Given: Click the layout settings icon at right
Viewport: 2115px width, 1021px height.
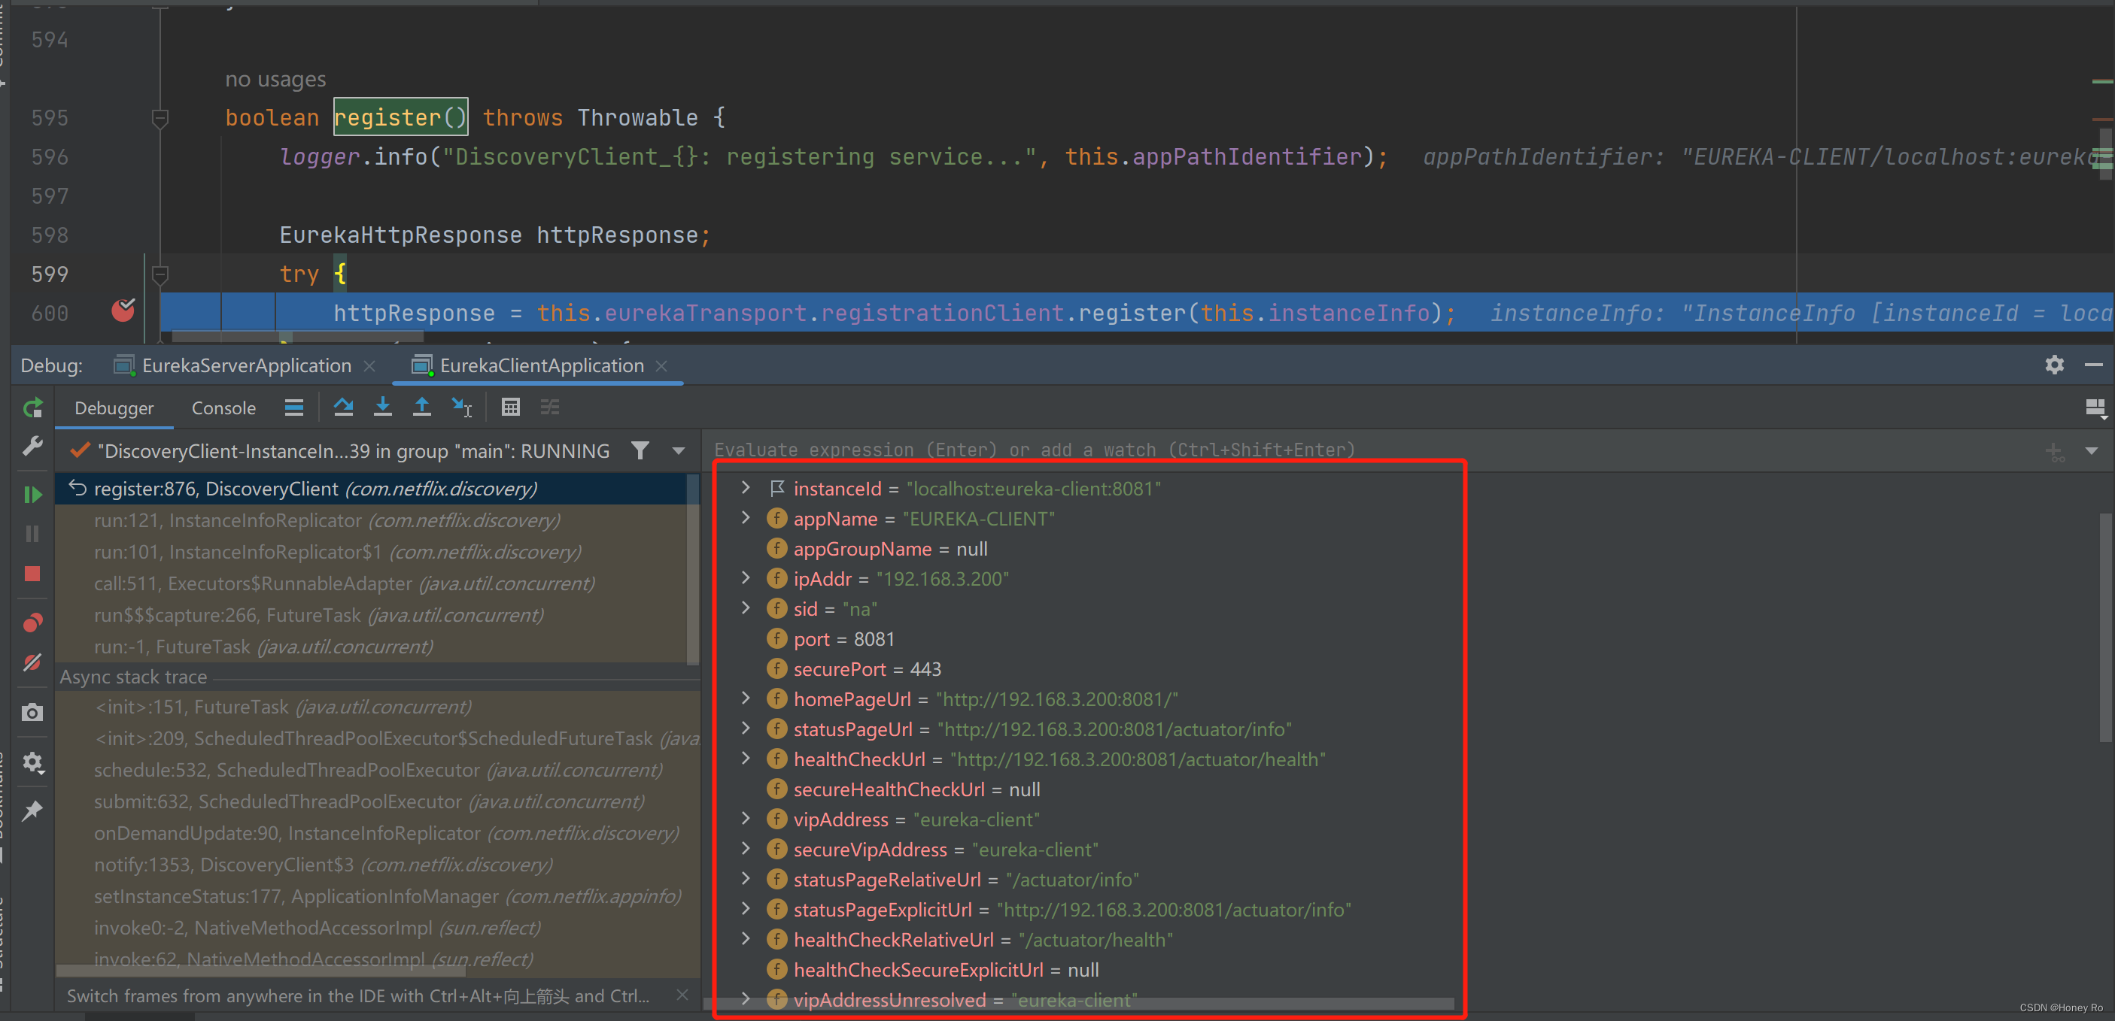Looking at the screenshot, I should click(x=2095, y=408).
